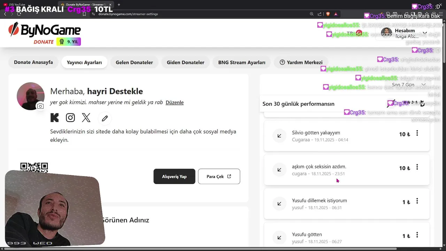Viewport: 446px width, 251px height.
Task: Open options menu for Silvio donation
Action: click(x=417, y=133)
